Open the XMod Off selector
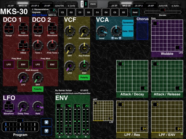186x139 pixels. (x=23, y=46)
